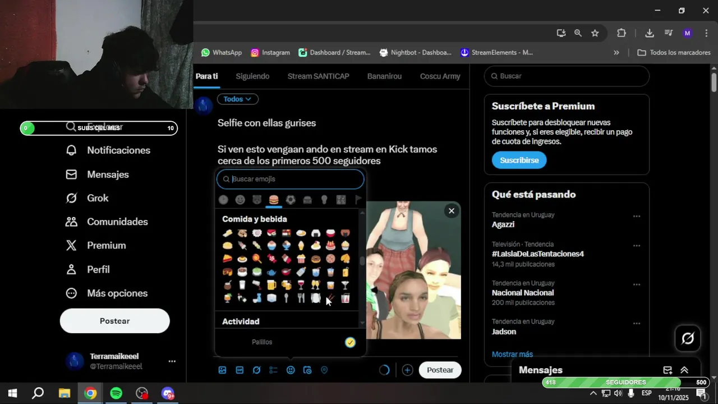Screen dimensions: 718x404
Task: Add another post with the plus button
Action: tap(407, 370)
